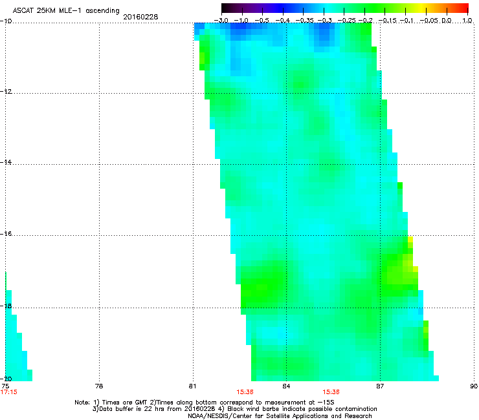The image size is (479, 420).
Task: Click the -0.1 color bar label
Action: point(407,21)
